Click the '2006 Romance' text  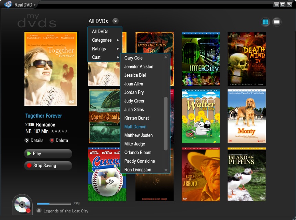pos(40,125)
